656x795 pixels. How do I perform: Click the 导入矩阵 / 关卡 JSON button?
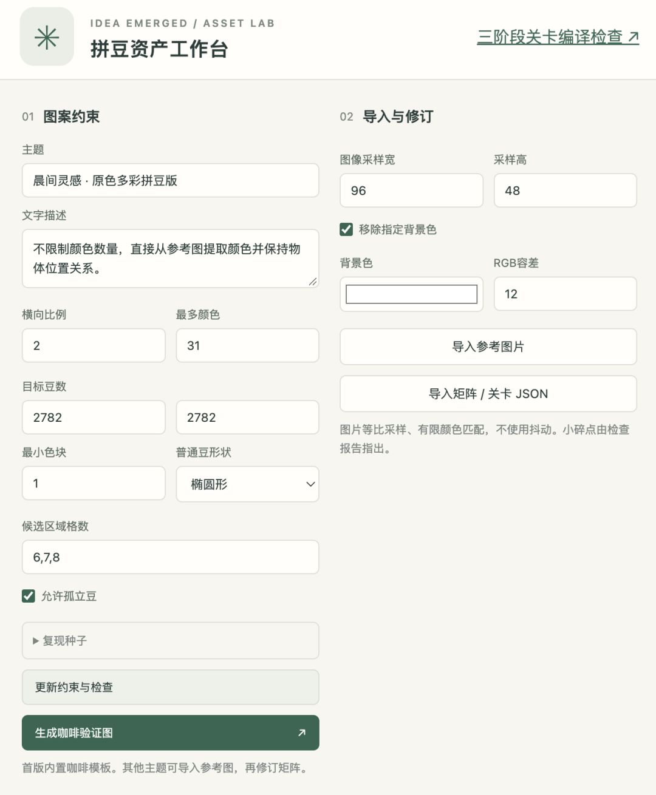(488, 394)
